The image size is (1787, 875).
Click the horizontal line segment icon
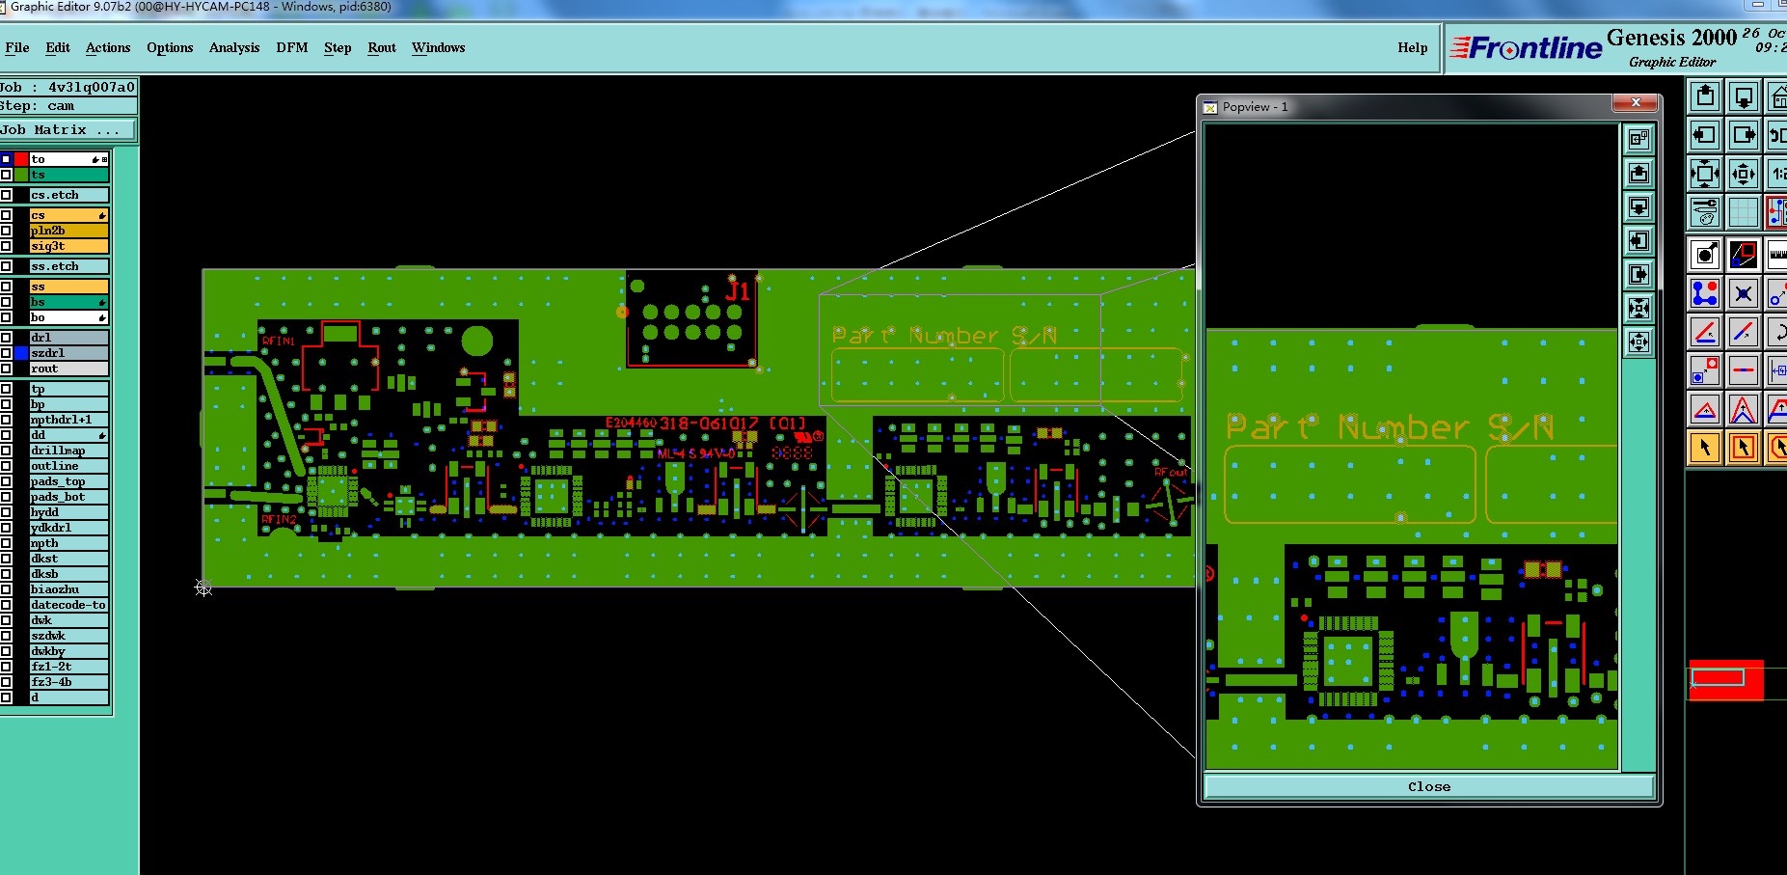[1744, 370]
